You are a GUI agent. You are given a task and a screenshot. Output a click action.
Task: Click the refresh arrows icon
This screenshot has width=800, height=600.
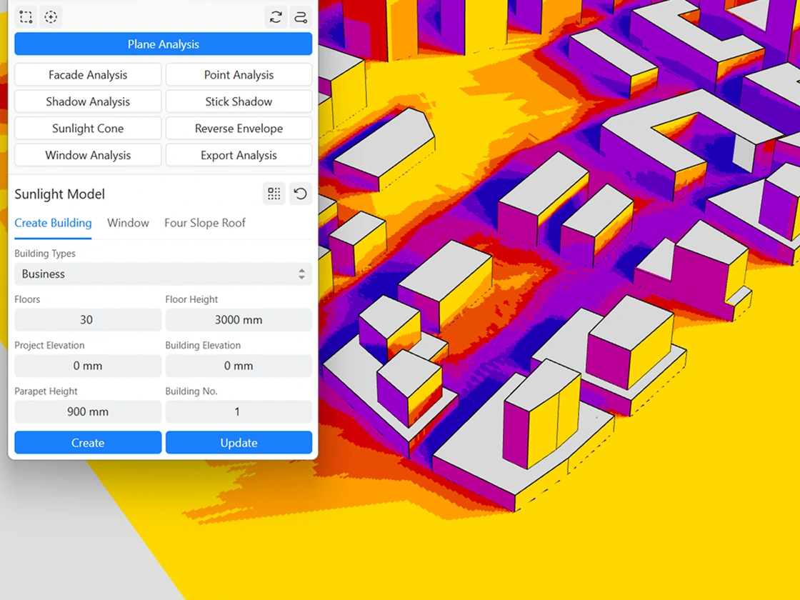276,17
